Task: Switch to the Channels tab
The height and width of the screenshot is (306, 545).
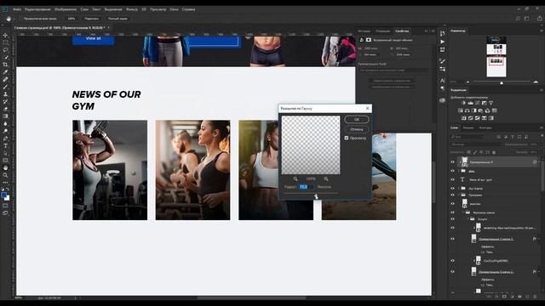Action: point(468,127)
